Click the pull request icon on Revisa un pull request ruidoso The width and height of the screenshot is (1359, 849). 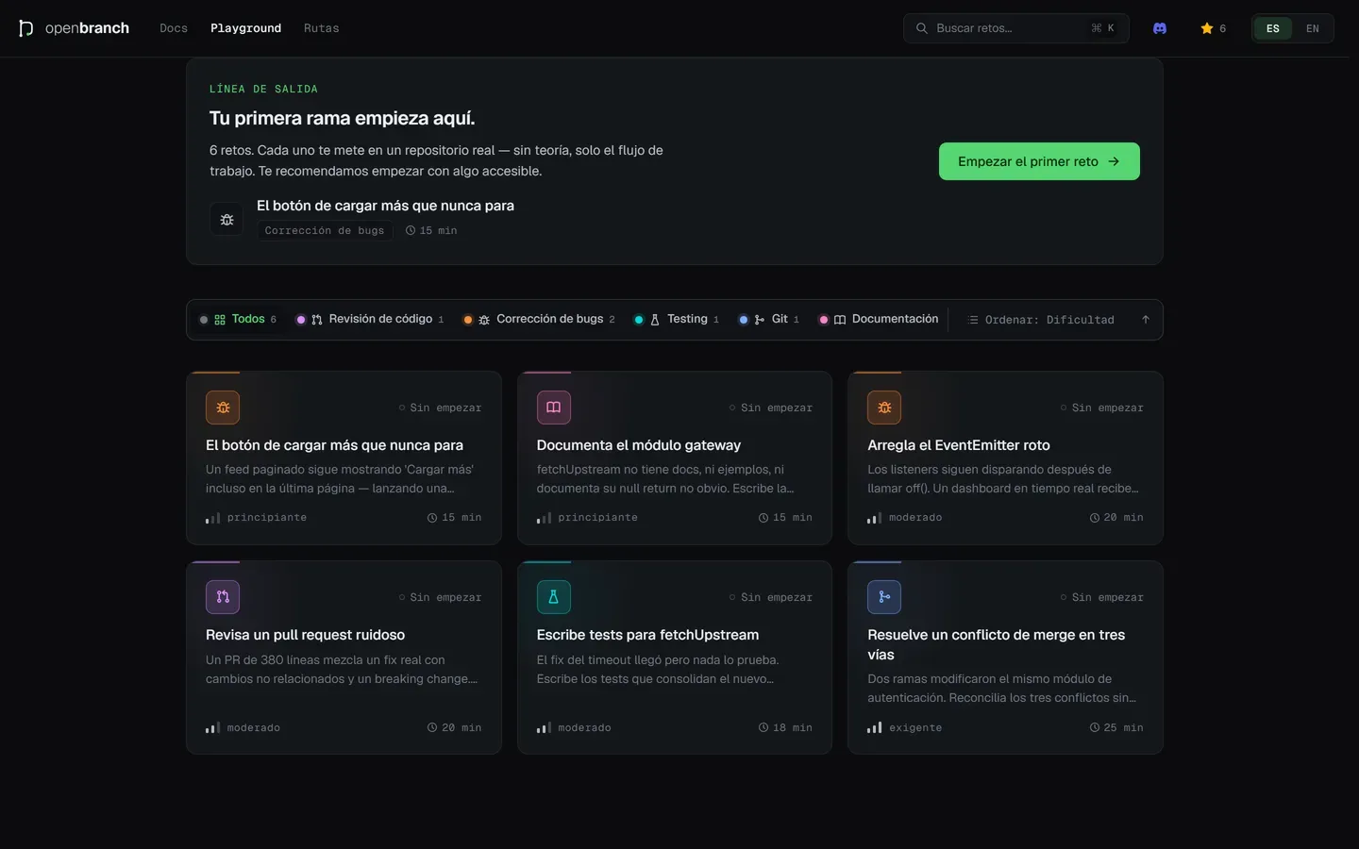pyautogui.click(x=223, y=597)
